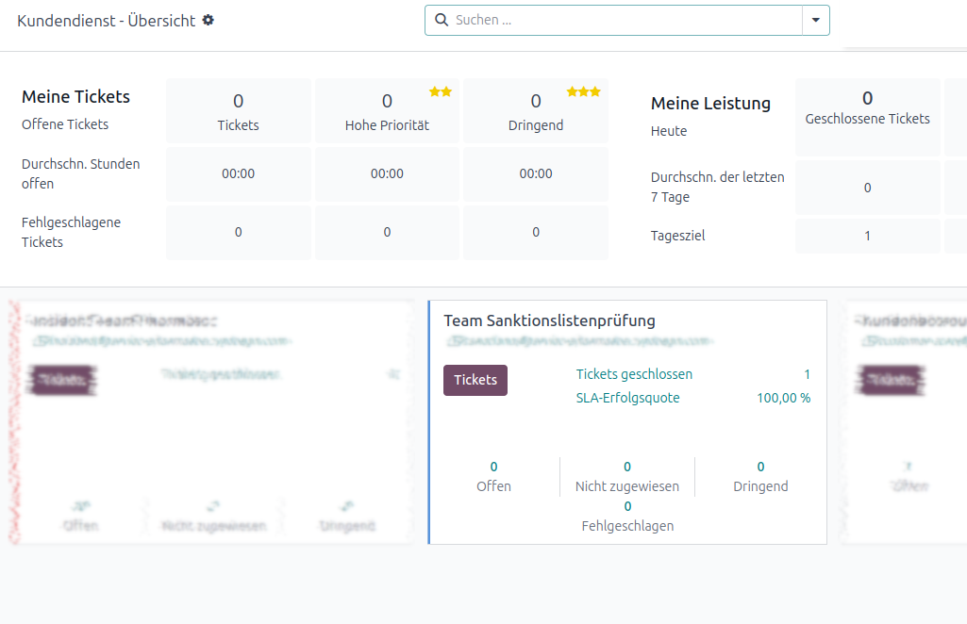967x624 pixels.
Task: Show Offen tickets of Team Sanktionslistenprüfung
Action: pyautogui.click(x=493, y=476)
